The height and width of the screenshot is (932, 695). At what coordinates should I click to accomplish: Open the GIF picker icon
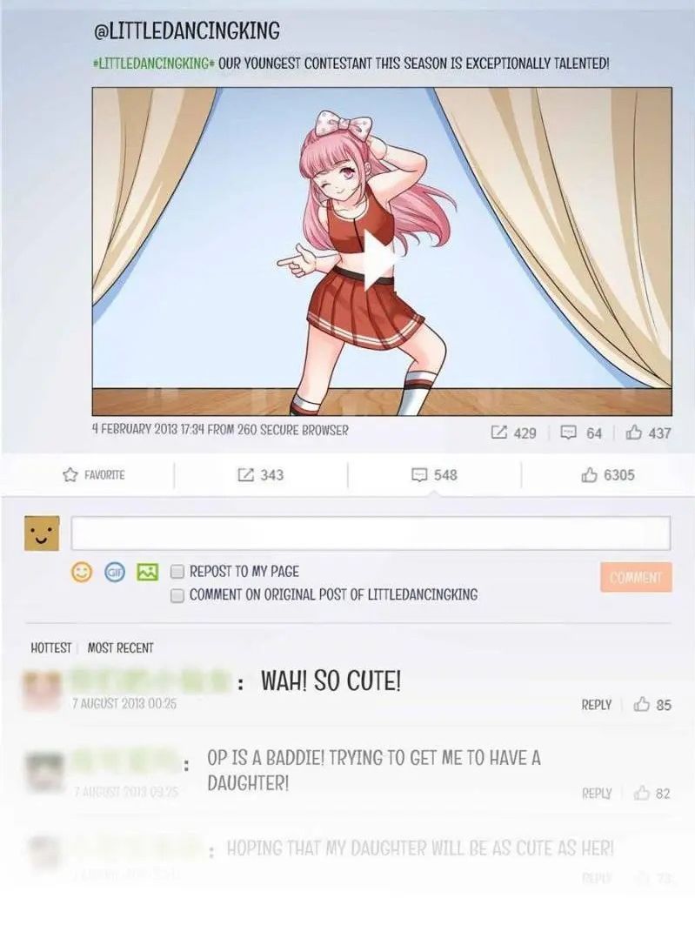(x=115, y=572)
